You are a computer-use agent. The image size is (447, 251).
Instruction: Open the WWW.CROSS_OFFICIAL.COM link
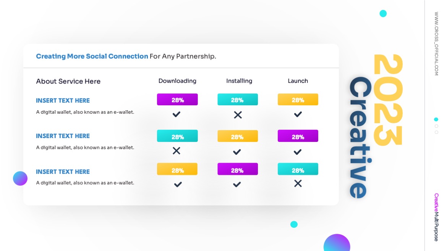pos(436,43)
